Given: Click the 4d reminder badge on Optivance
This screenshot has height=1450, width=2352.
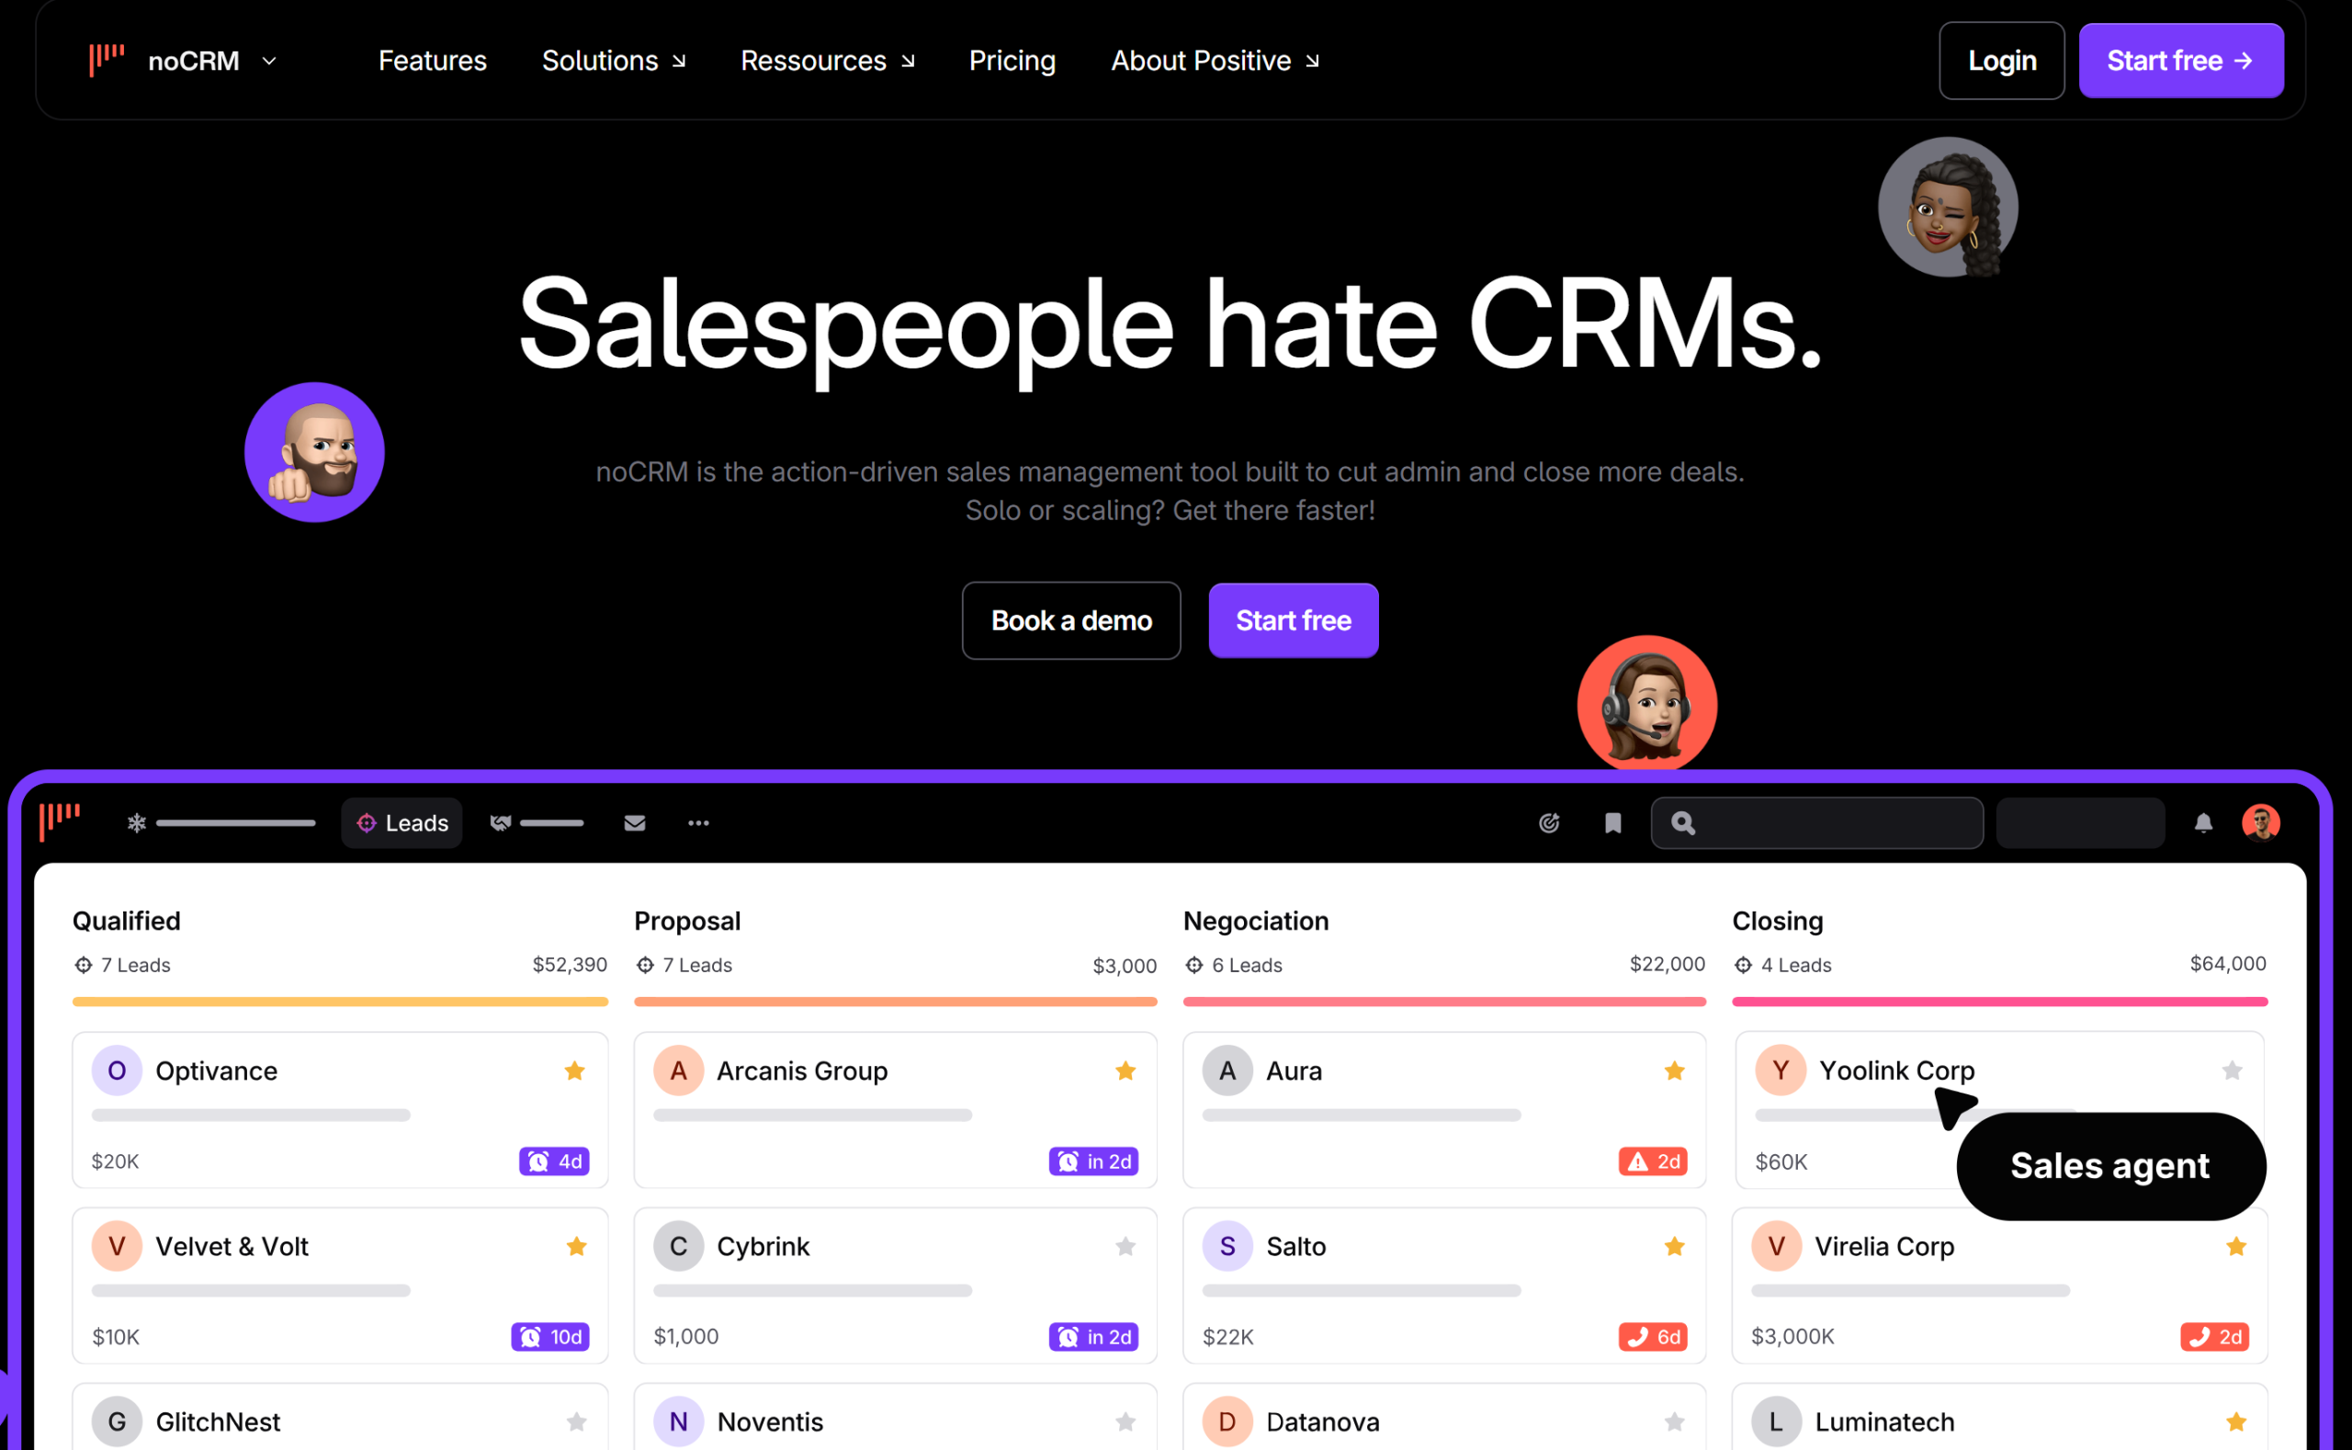Looking at the screenshot, I should tap(554, 1161).
